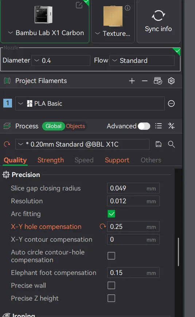This screenshot has height=317, width=195.
Task: Open filament settings gear icon
Action: tap(171, 81)
